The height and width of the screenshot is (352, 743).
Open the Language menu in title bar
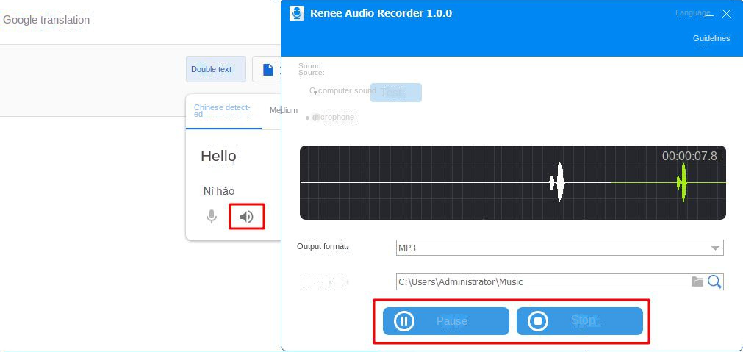693,13
